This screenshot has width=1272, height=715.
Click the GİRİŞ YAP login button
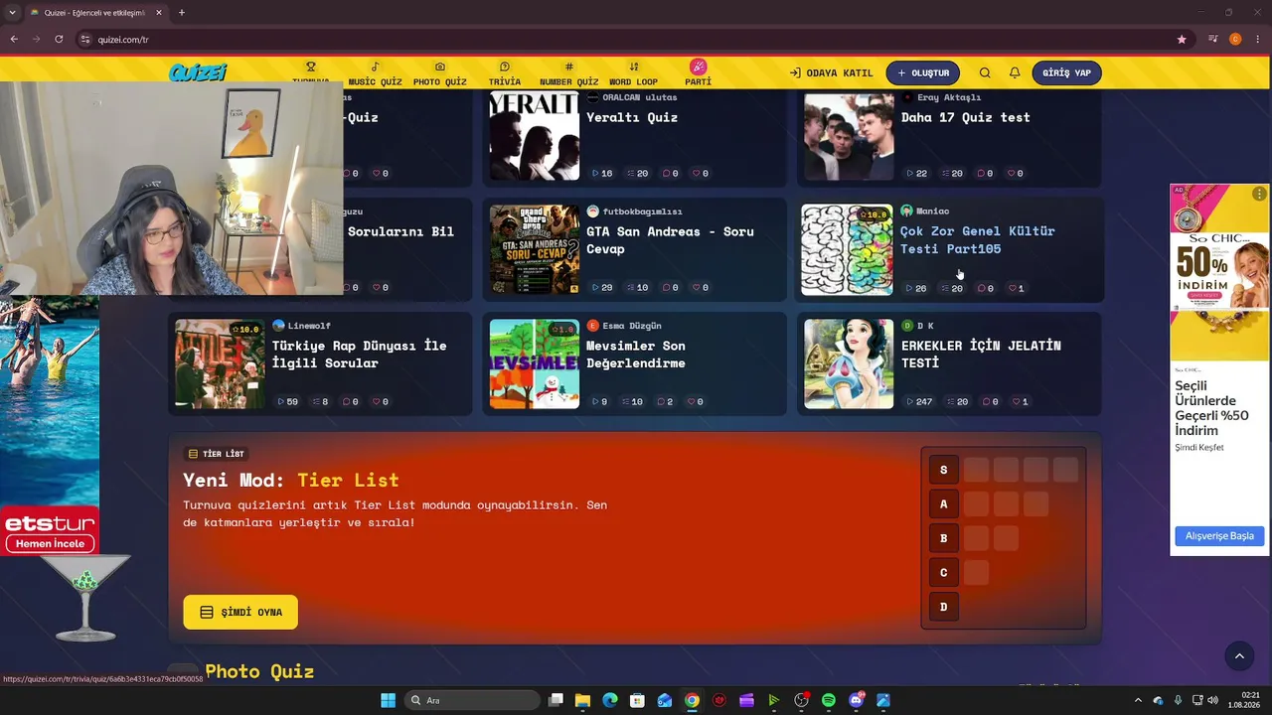1067,72
